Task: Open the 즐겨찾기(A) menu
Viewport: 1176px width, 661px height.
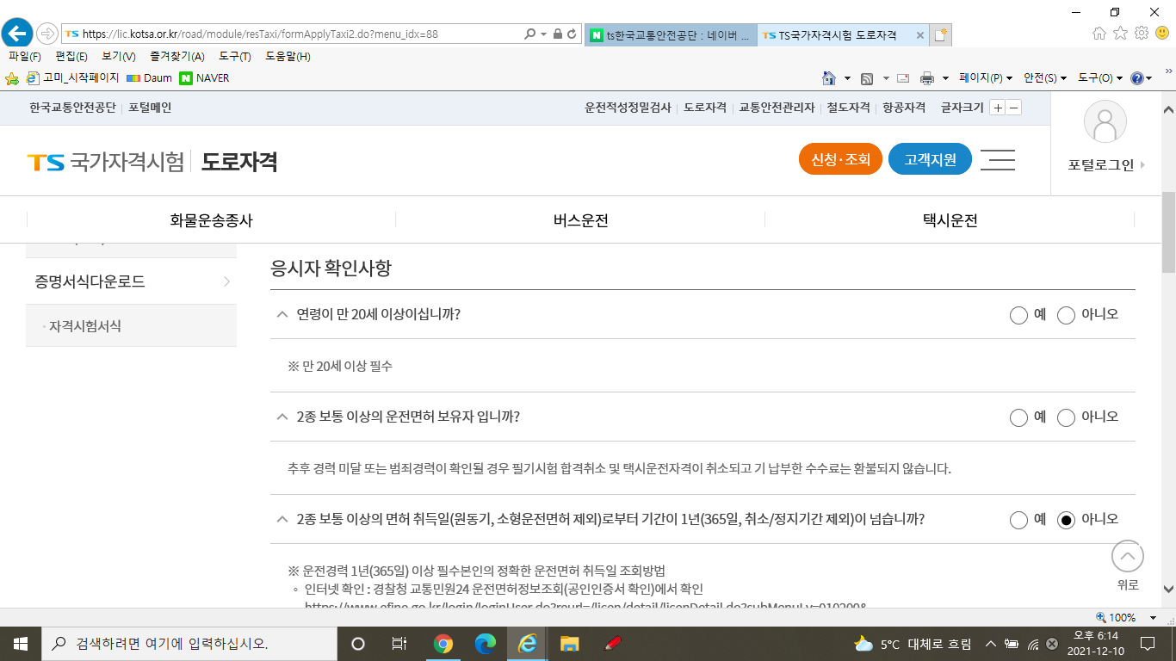Action: coord(177,57)
